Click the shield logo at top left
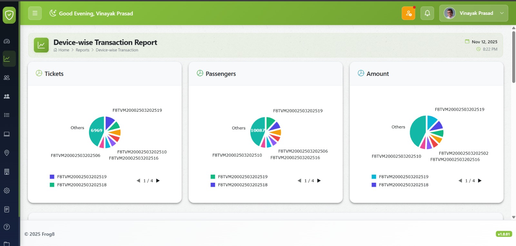Screen dimensions: 516x246 click(9, 15)
